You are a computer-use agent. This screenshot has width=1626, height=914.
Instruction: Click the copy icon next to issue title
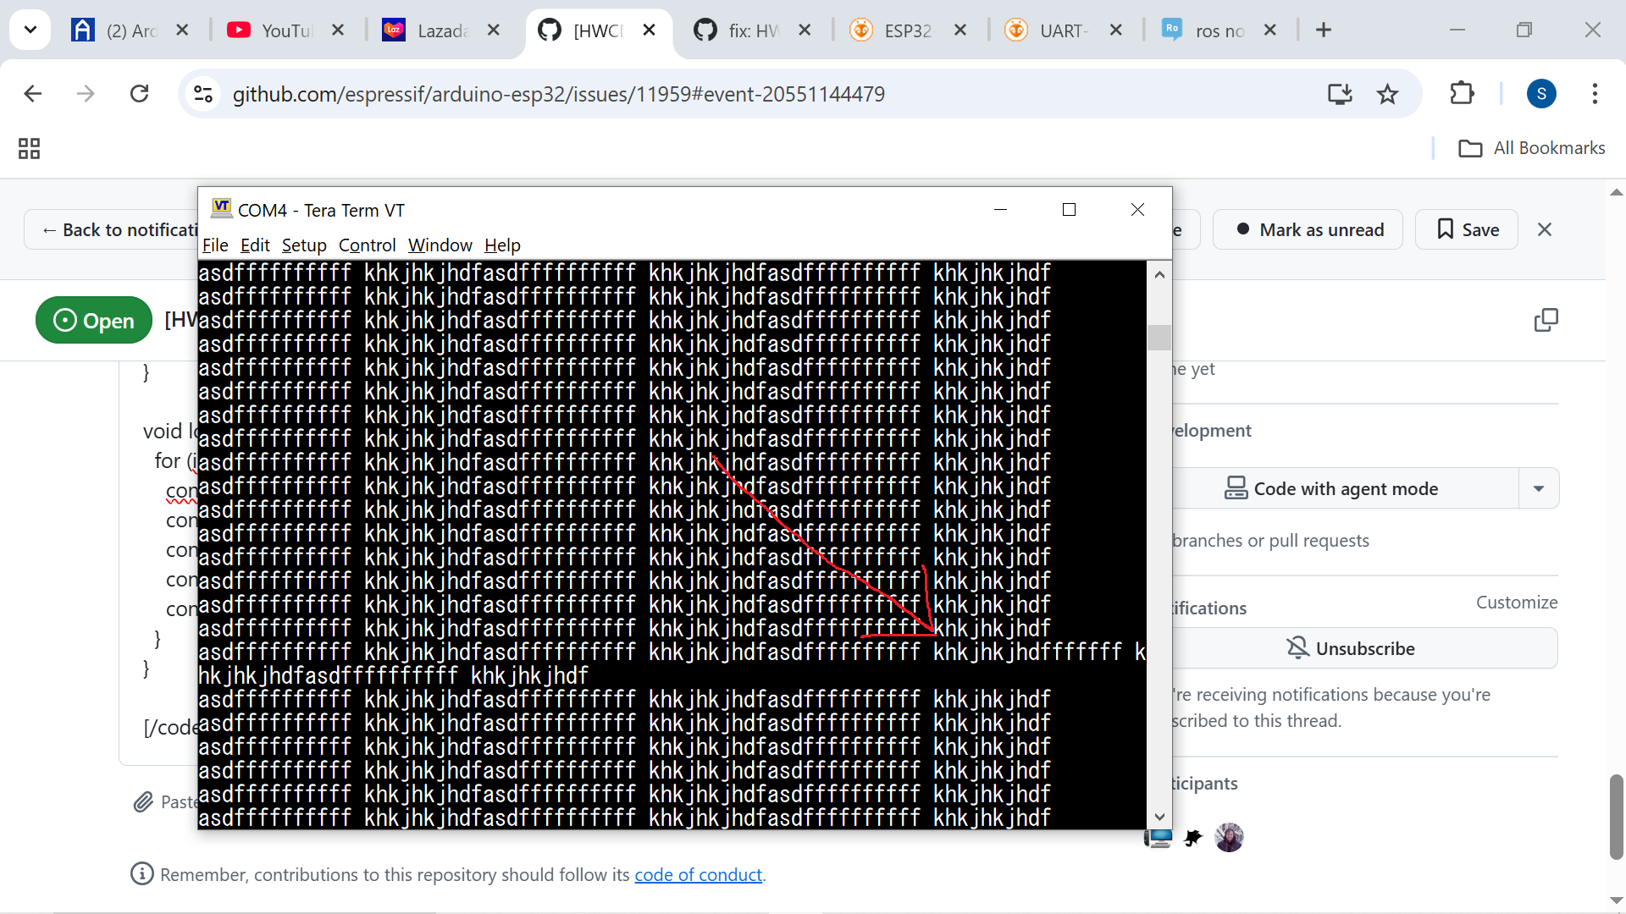[x=1546, y=320]
